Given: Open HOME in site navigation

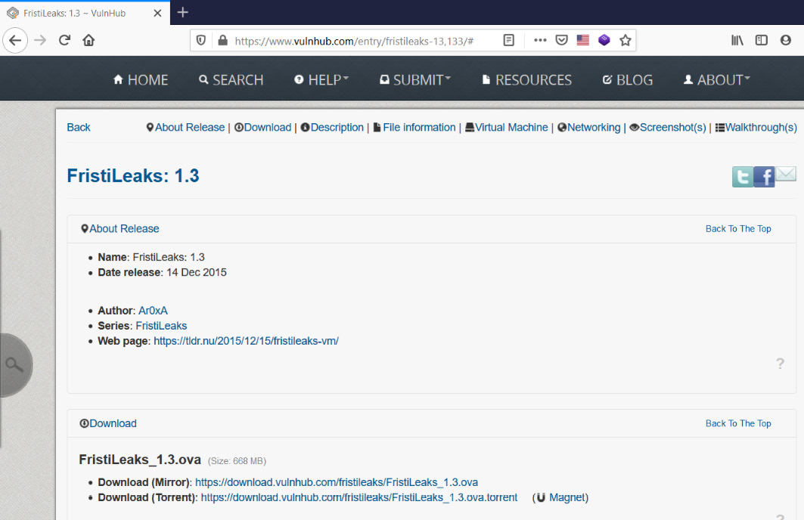Looking at the screenshot, I should 141,80.
